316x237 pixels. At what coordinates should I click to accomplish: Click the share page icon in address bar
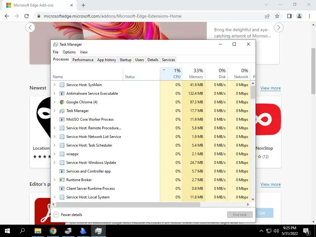(267, 16)
